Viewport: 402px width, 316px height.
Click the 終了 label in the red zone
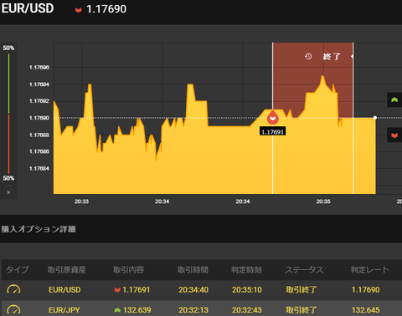(332, 57)
